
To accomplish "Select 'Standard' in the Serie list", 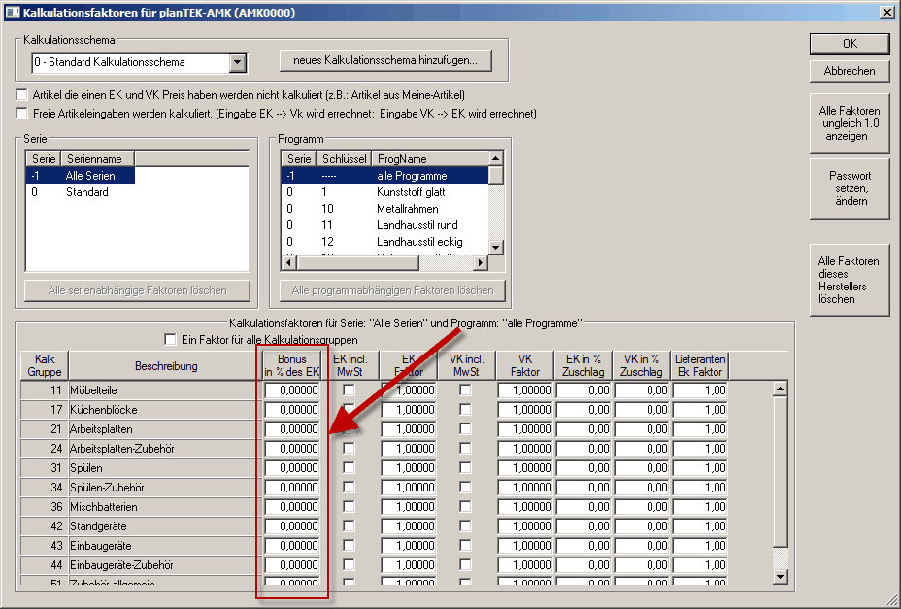I will (87, 192).
